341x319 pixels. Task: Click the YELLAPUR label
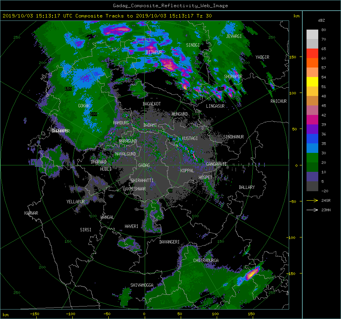(75, 202)
